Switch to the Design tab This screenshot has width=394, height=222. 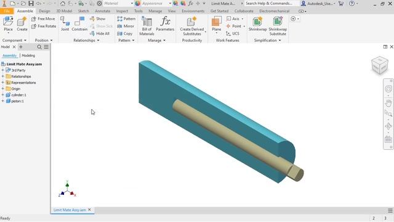click(44, 11)
